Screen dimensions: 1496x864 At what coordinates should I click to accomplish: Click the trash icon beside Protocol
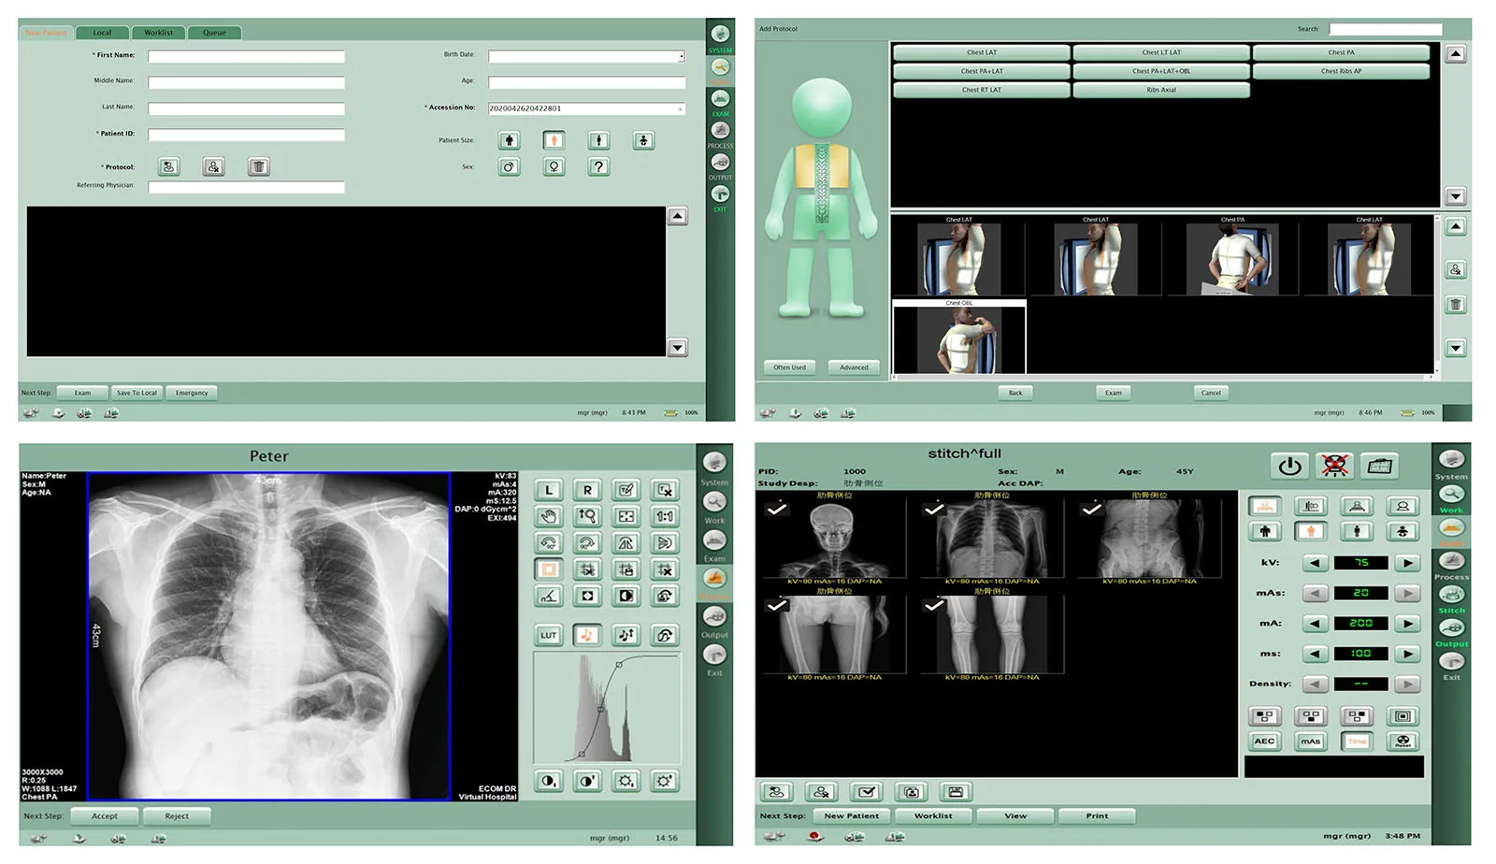point(259,167)
